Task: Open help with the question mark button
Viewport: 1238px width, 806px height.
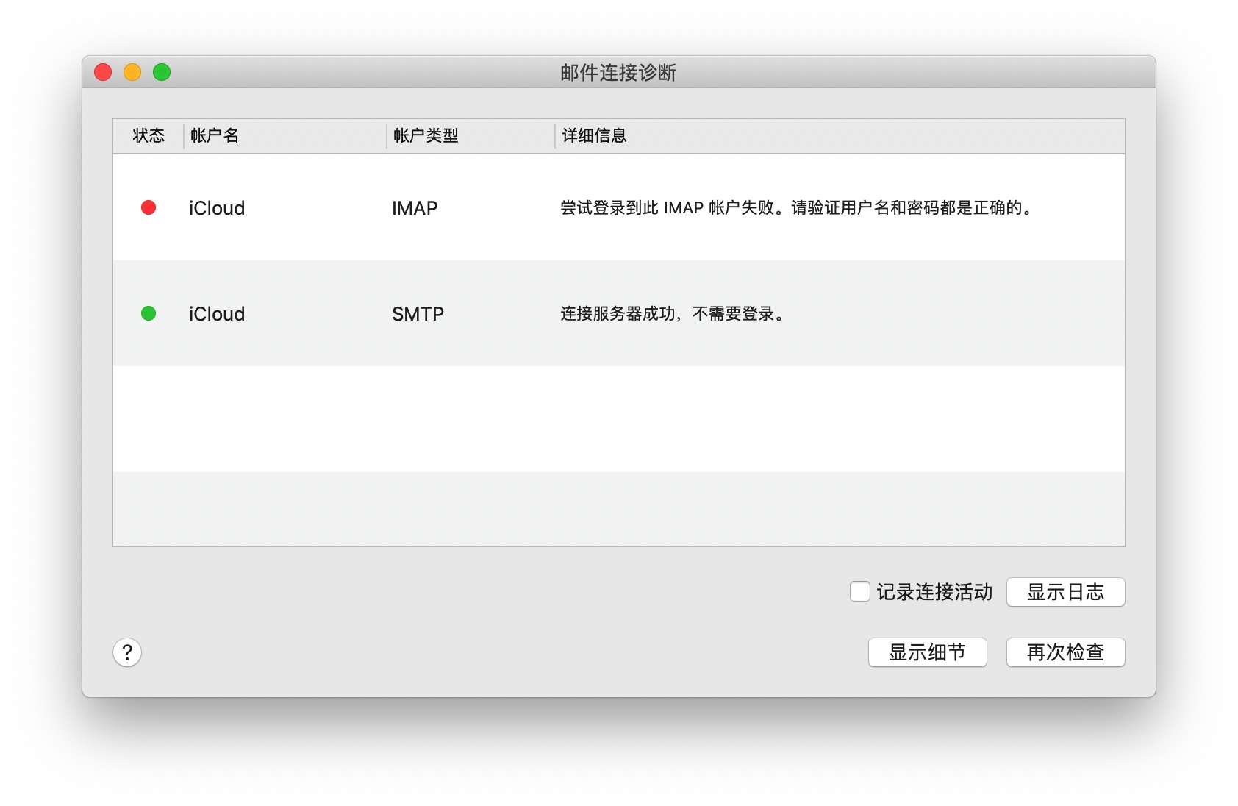Action: [x=127, y=652]
